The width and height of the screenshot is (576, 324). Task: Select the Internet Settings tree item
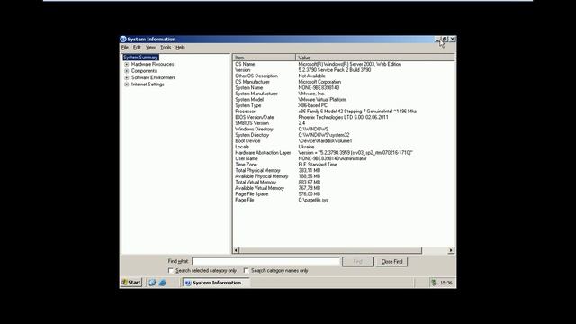click(x=148, y=85)
